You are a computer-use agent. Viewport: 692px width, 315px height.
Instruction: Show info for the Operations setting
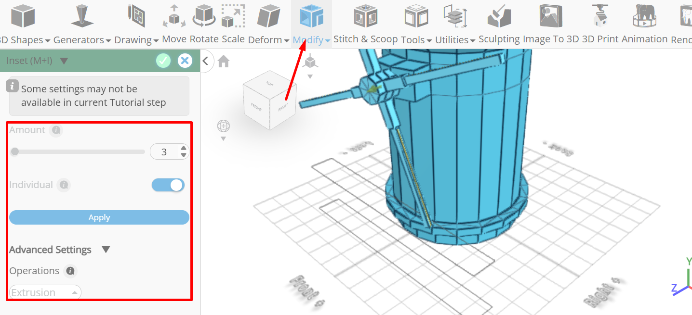pyautogui.click(x=70, y=271)
